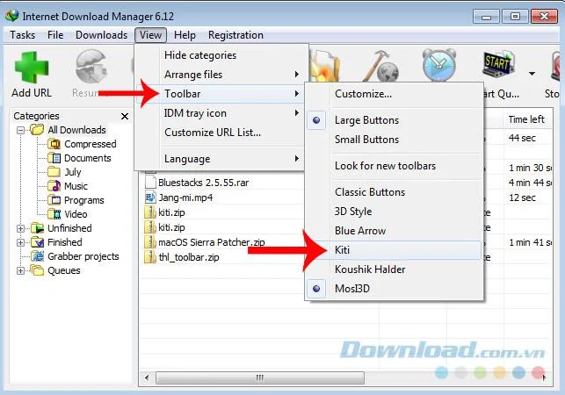Screen dimensions: 565x395
Task: Click the scrollbar left arrow
Action: coord(147,377)
